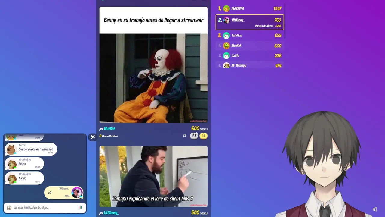The width and height of the screenshot is (385, 217).
Task: Open the whiteboard 'Chikapu explicando' meme image
Action: coord(153,177)
